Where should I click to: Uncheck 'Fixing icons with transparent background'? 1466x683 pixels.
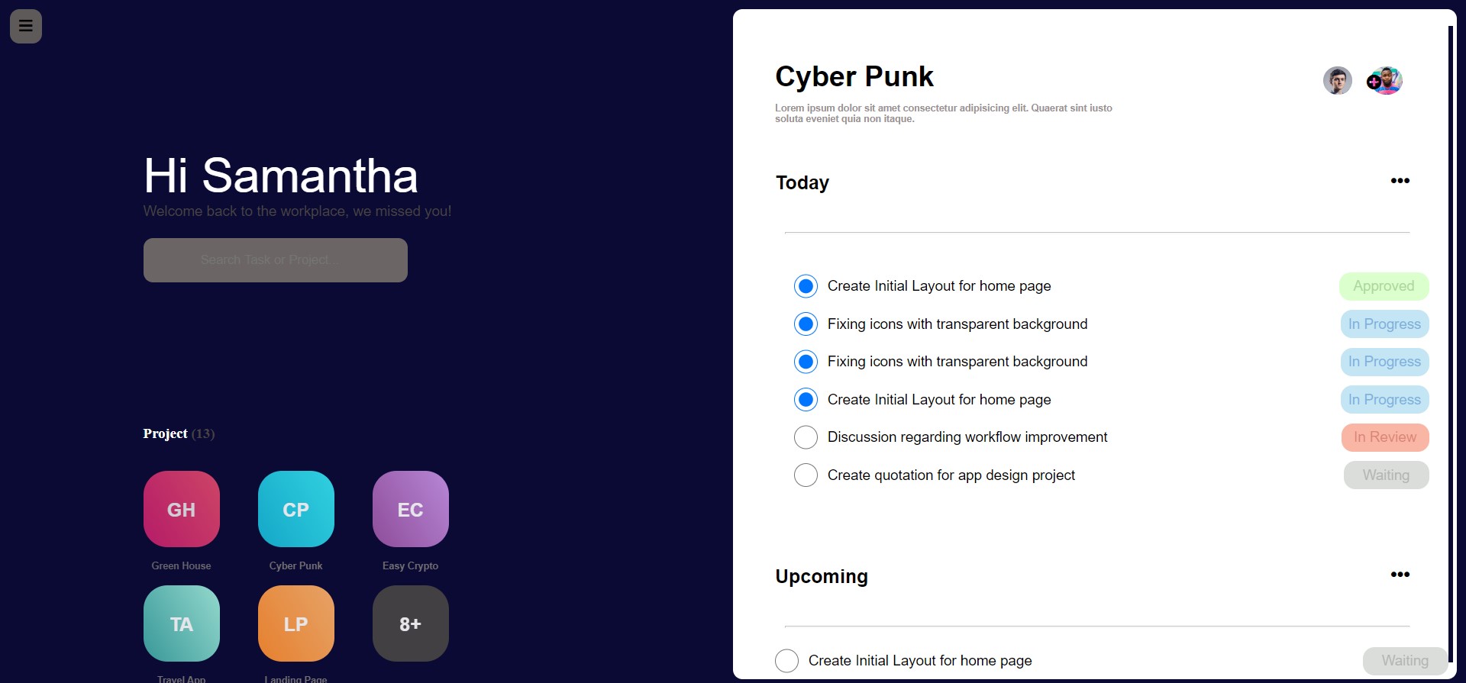click(806, 324)
